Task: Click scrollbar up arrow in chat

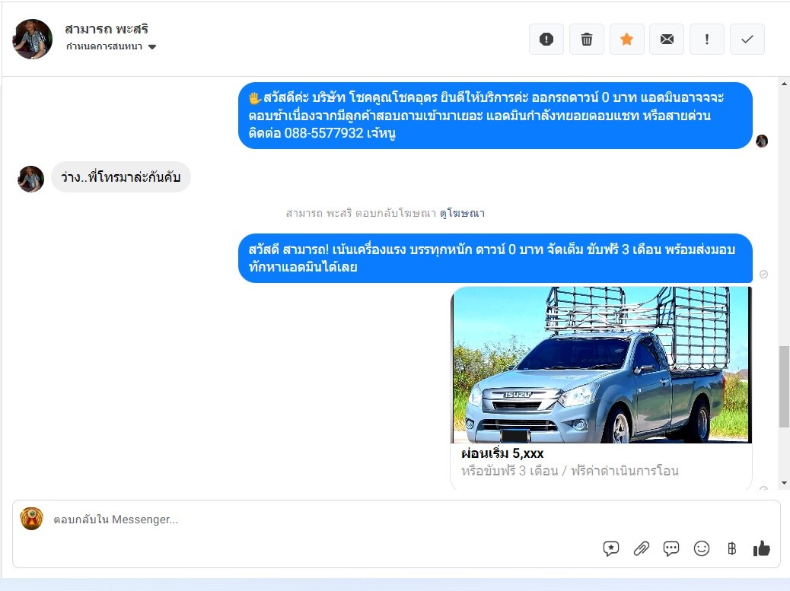Action: pos(784,84)
